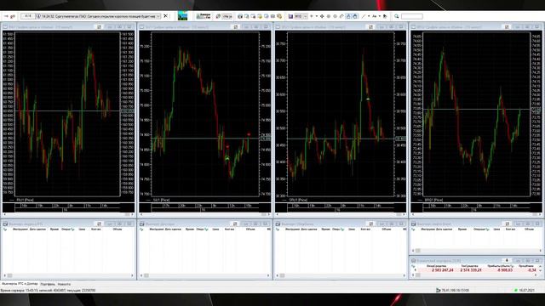Viewport: 545px width, 306px height.
Task: Click the green connection indicator in status bar
Action: 516,290
